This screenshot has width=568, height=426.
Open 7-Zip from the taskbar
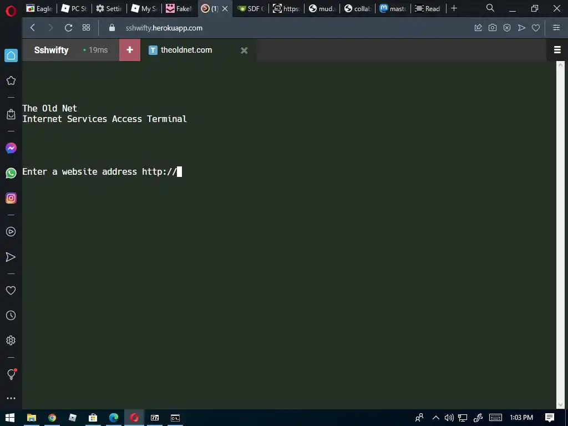click(155, 418)
